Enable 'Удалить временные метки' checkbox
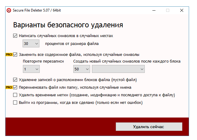This screenshot has width=197, height=140. pos(15,95)
